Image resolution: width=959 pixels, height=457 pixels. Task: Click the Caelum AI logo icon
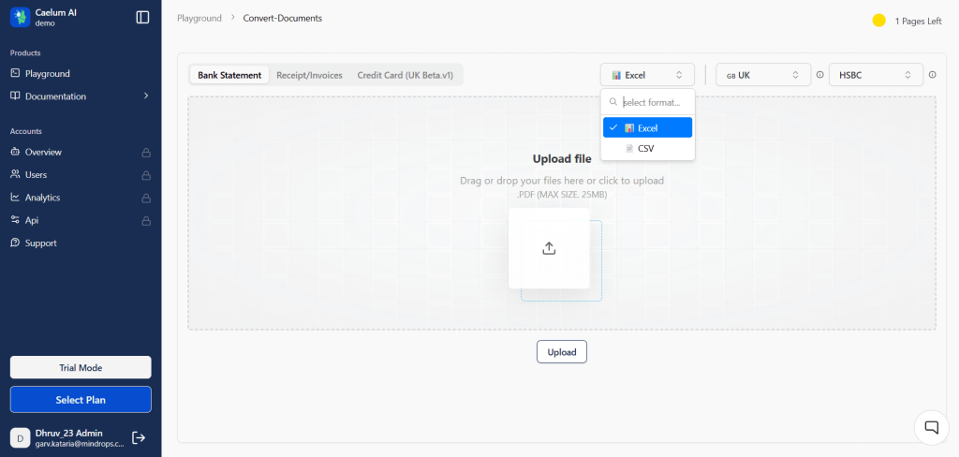click(21, 17)
